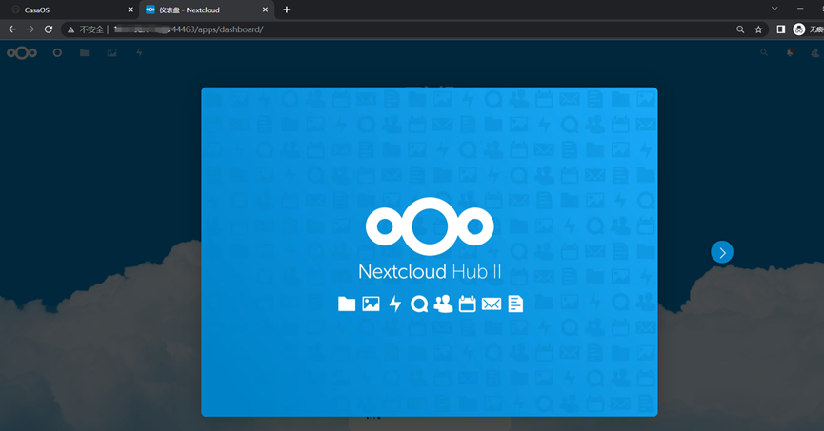Open a new browser tab
824x431 pixels.
click(x=287, y=10)
